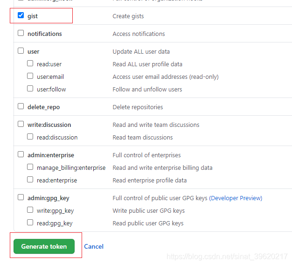Click the Generate token button
Screen dimensions: 292x265
[x=44, y=246]
